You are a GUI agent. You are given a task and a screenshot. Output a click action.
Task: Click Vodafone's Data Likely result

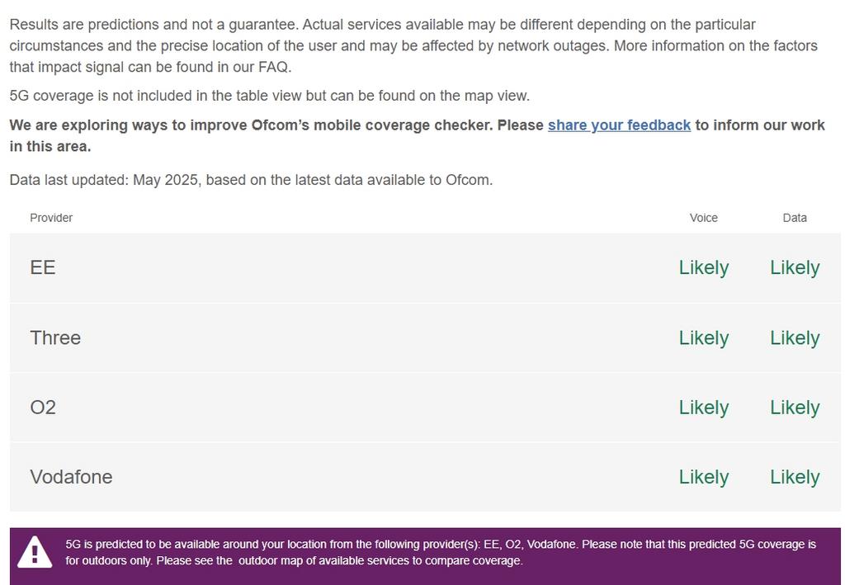pos(795,477)
